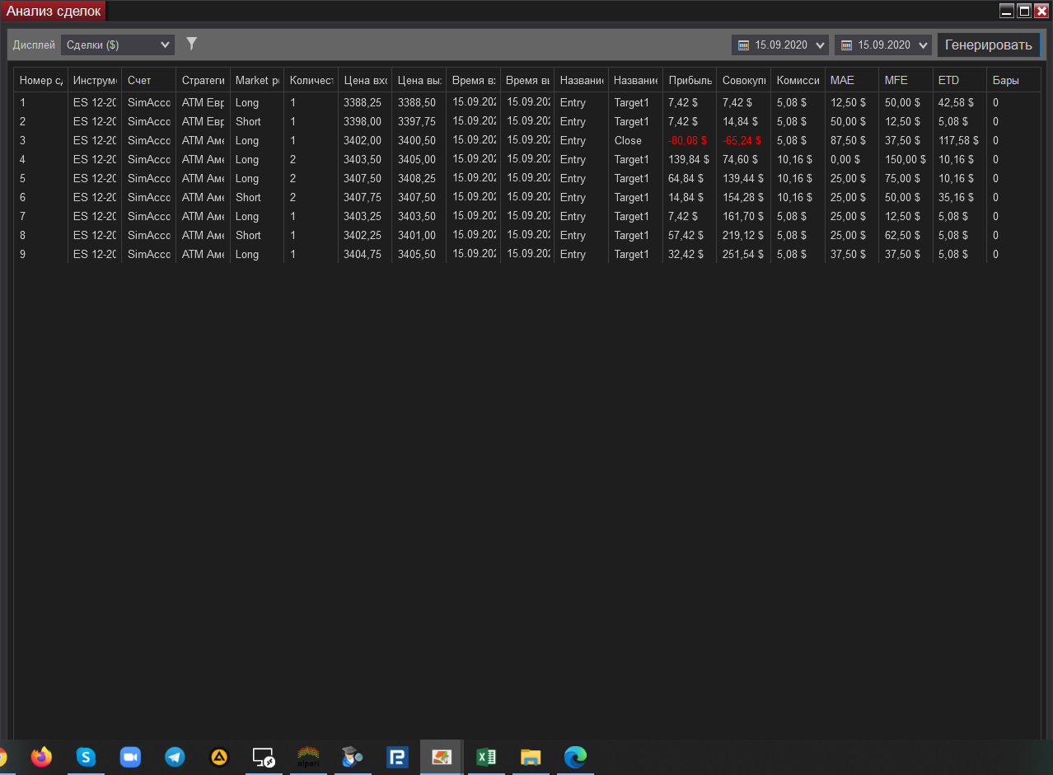This screenshot has height=775, width=1053.
Task: Click the Генерировать button
Action: click(x=988, y=45)
